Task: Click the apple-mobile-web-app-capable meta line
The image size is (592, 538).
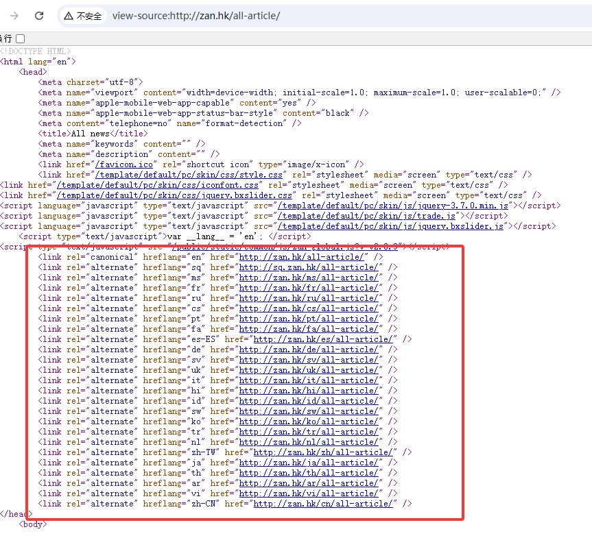Action: [x=177, y=103]
